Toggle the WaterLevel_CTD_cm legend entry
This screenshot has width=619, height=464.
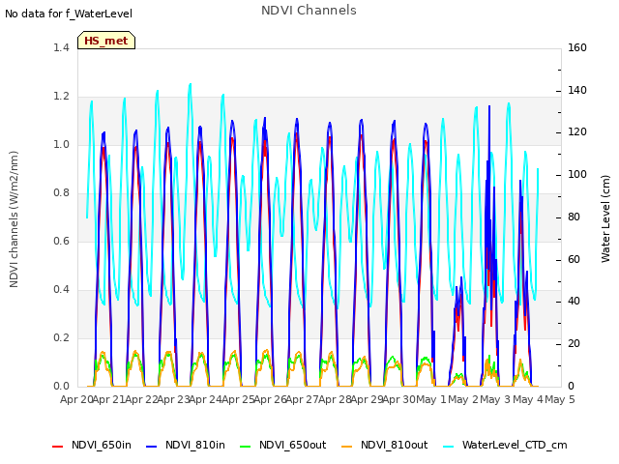tap(505, 445)
